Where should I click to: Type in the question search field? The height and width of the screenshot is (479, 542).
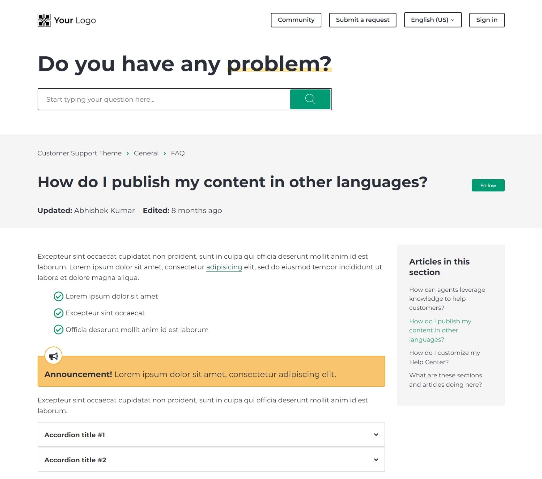[x=164, y=100]
